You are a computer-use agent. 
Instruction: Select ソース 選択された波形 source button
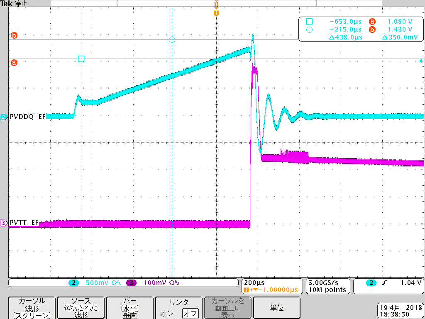pyautogui.click(x=81, y=308)
